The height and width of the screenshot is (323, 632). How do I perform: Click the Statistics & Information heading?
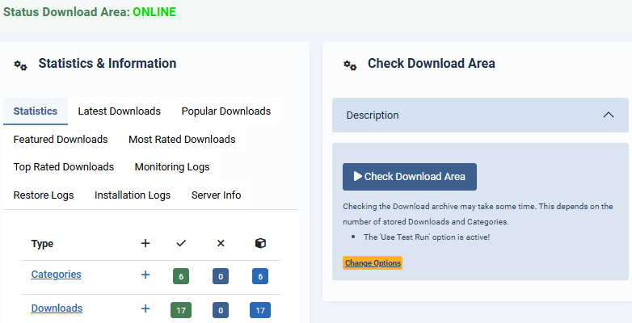tap(107, 63)
